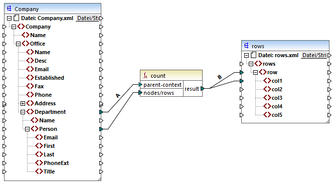
Task: Click the Established element icon
Action: 30,78
